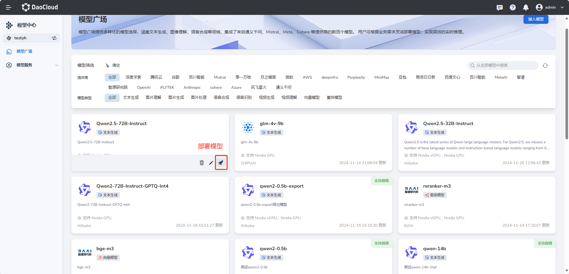Image resolution: width=569 pixels, height=274 pixels.
Task: Click the DaoCloud logo
Action: pos(40,7)
